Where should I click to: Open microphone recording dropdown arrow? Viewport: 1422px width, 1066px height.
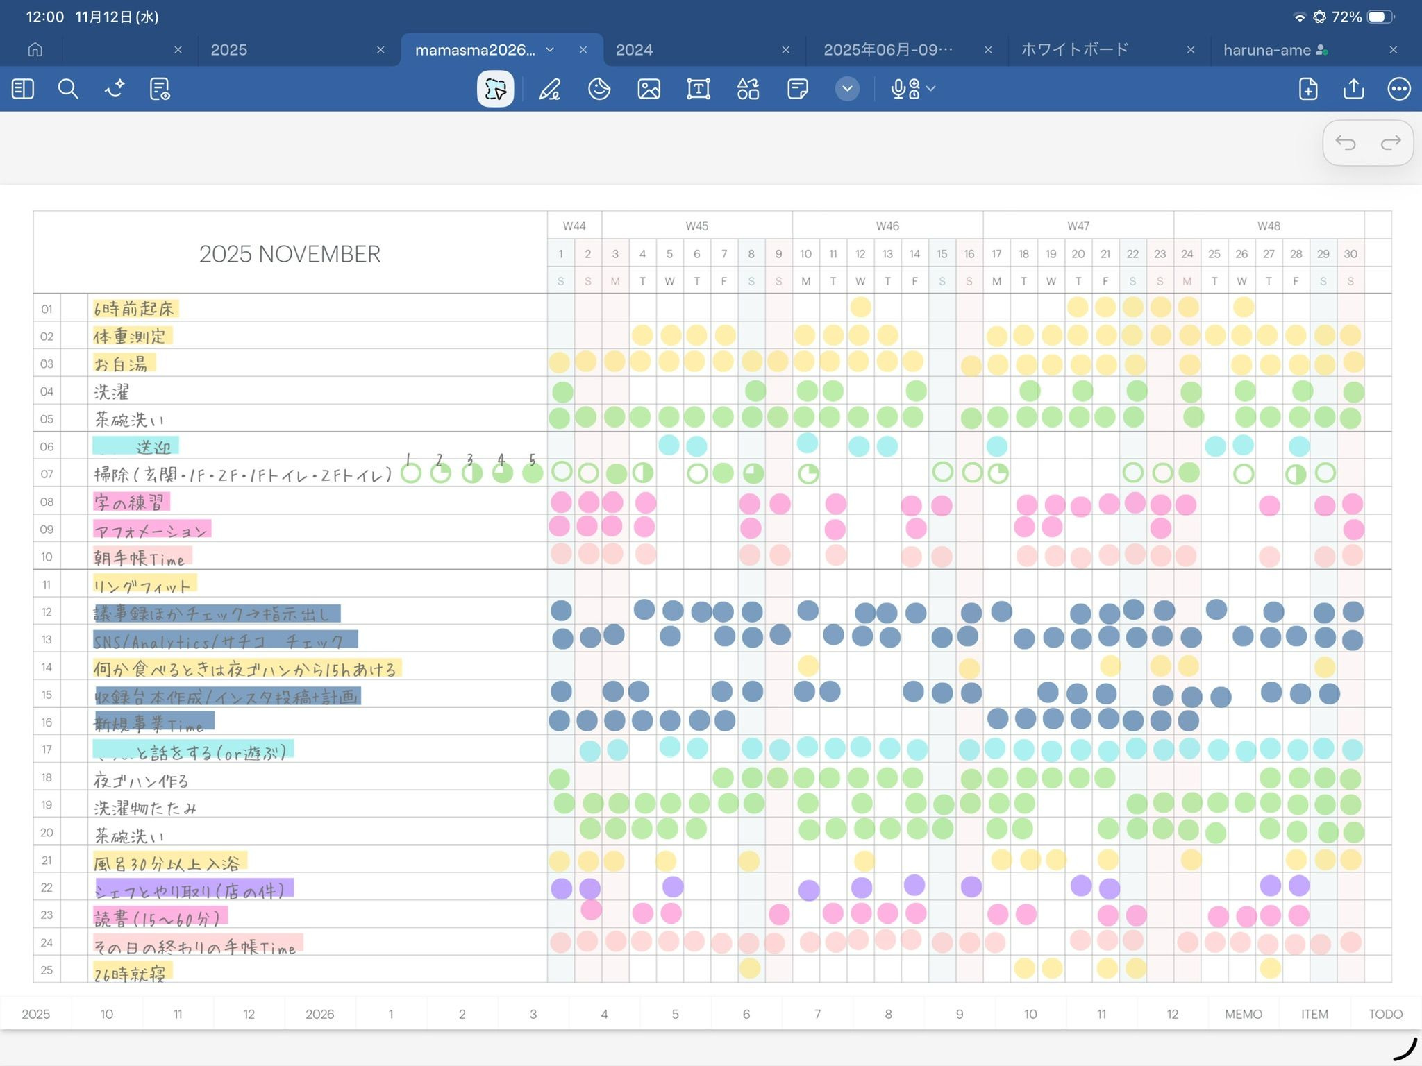(x=931, y=89)
